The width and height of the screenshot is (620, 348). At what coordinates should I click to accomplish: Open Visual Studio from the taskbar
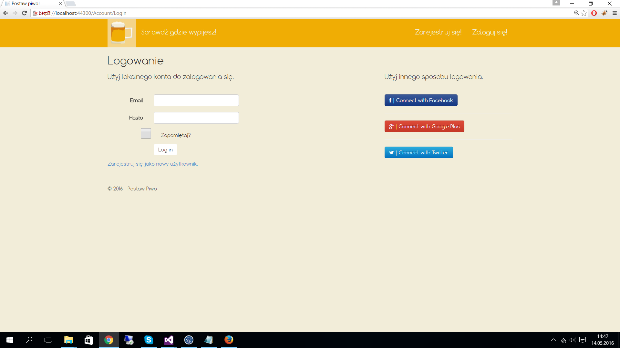tap(169, 340)
